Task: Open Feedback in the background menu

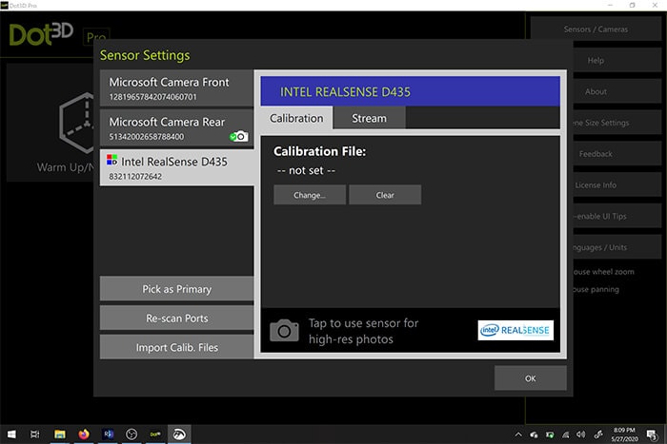Action: click(616, 154)
